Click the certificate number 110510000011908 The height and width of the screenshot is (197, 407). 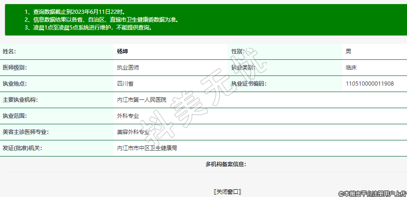[x=369, y=84]
